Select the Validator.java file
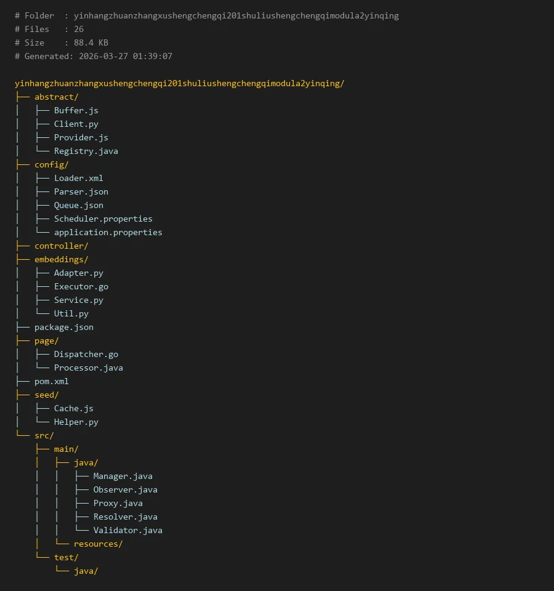 tap(127, 530)
